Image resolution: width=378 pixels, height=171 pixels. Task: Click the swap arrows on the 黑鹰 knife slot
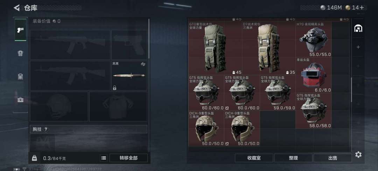pyautogui.click(x=143, y=64)
